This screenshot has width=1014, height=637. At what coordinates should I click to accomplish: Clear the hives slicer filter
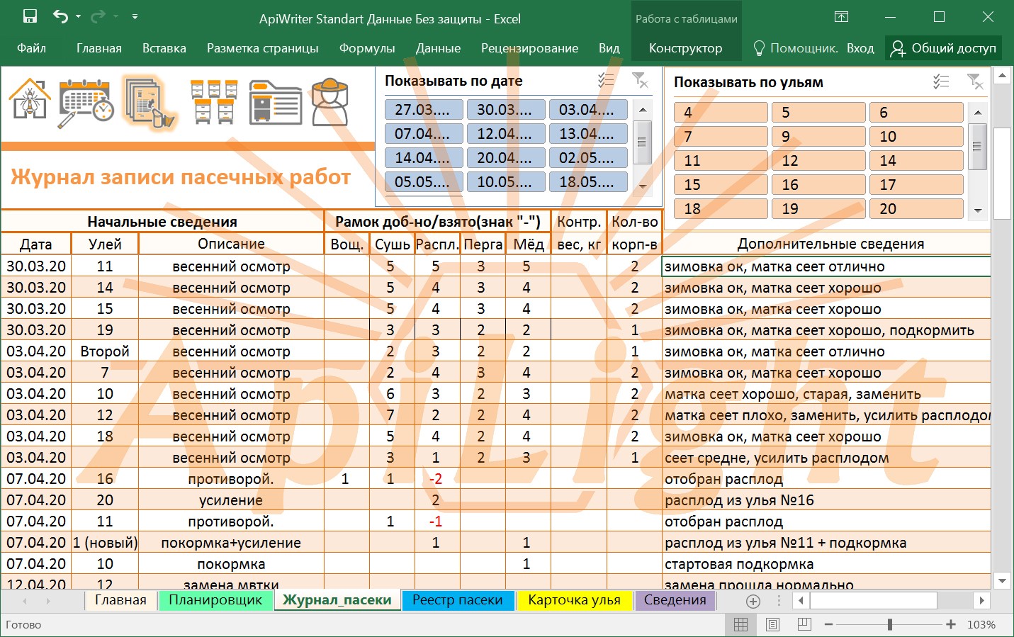pos(975,82)
